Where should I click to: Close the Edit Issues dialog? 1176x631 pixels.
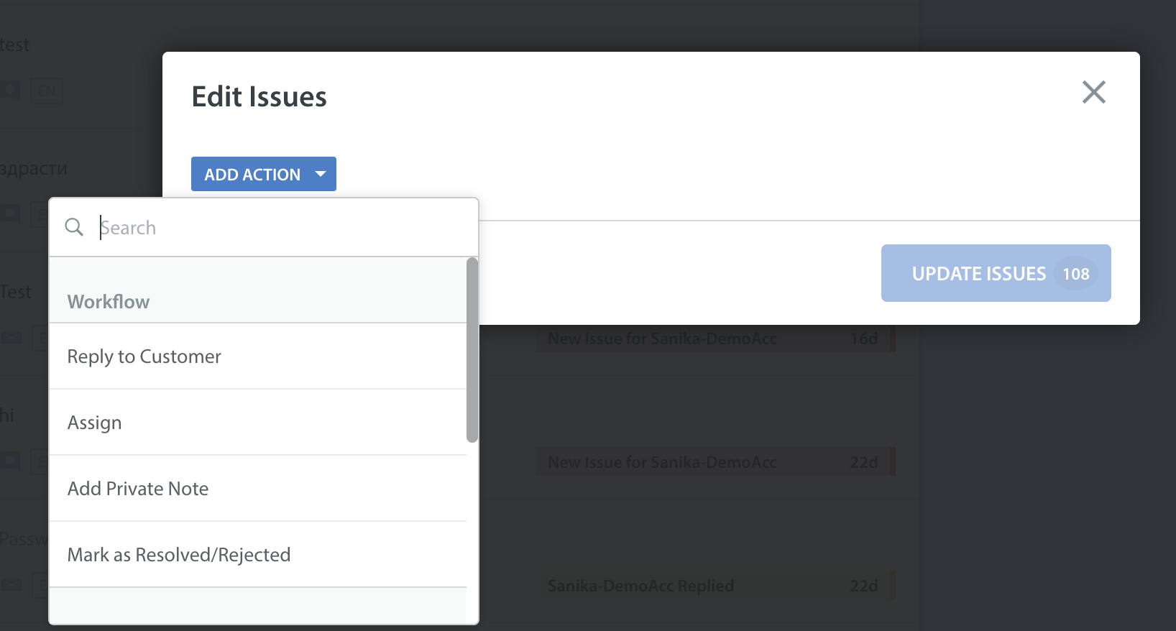click(x=1093, y=92)
